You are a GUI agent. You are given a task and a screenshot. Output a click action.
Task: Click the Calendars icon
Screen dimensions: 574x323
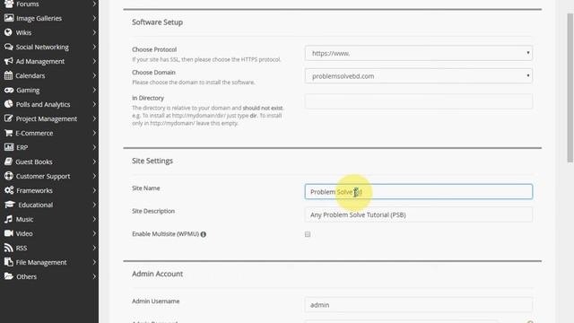8,75
